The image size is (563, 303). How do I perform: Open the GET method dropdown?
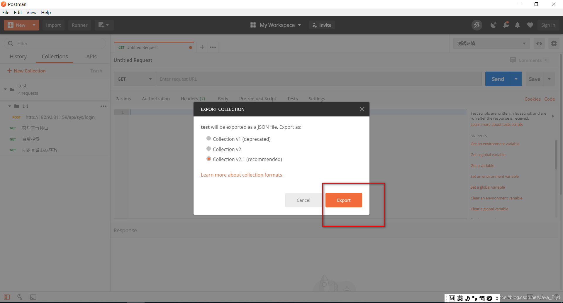(135, 79)
